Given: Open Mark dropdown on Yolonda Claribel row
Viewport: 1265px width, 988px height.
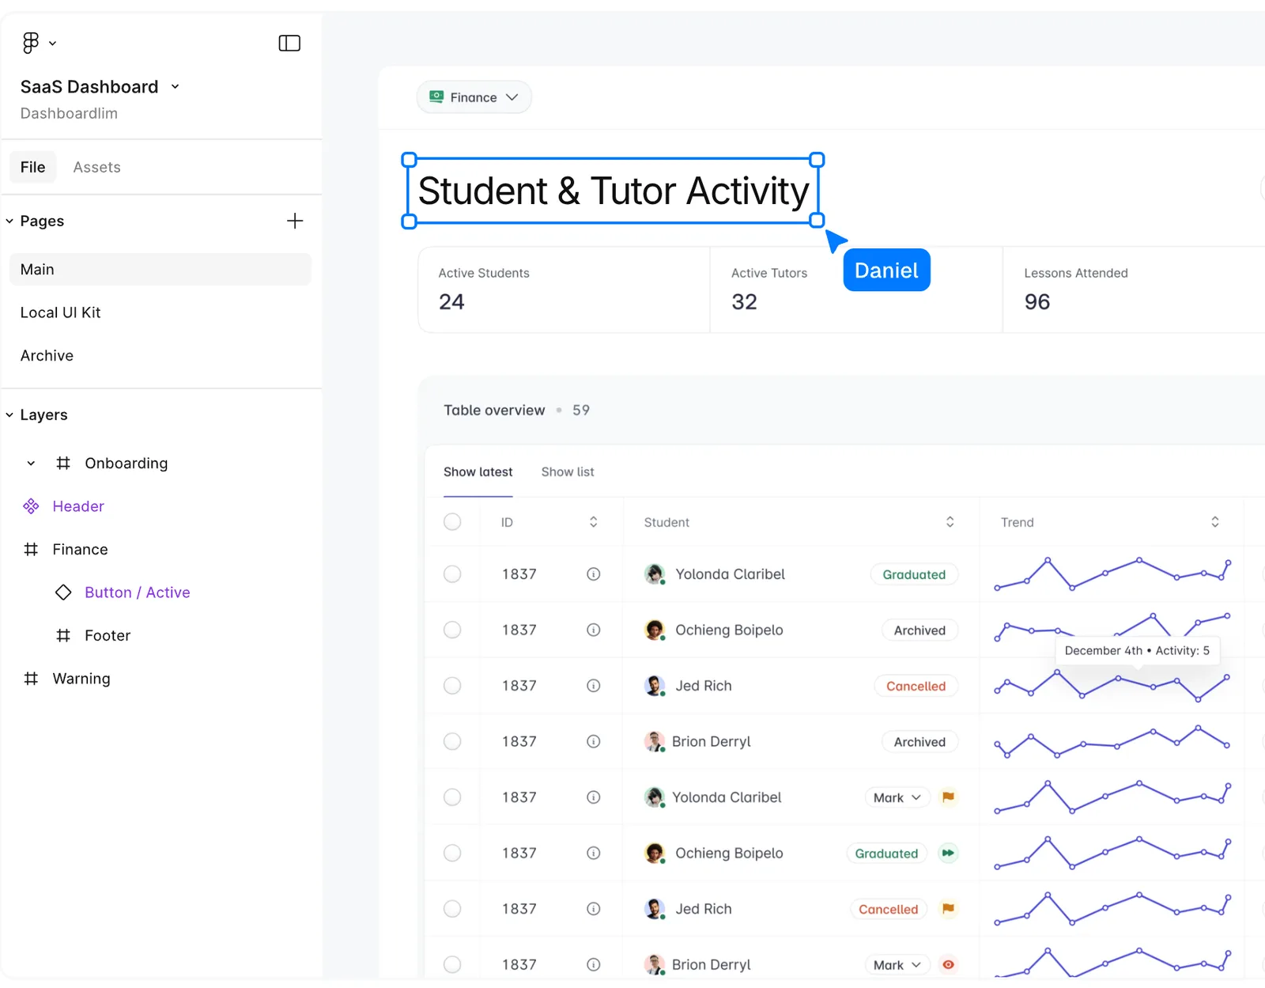Looking at the screenshot, I should 897,797.
